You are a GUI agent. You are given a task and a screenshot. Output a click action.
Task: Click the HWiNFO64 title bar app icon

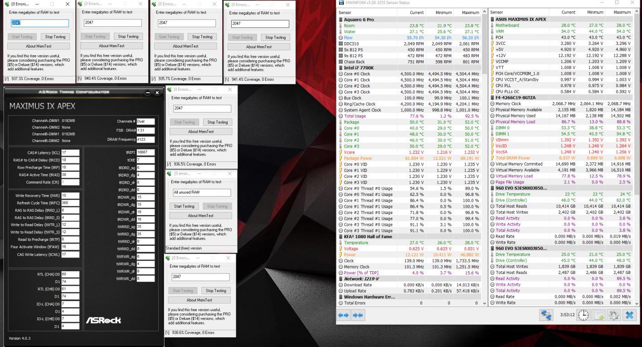pyautogui.click(x=341, y=3)
